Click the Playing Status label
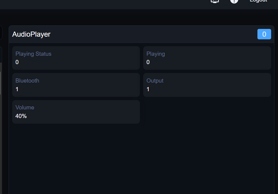Image resolution: width=278 pixels, height=194 pixels. click(x=33, y=54)
